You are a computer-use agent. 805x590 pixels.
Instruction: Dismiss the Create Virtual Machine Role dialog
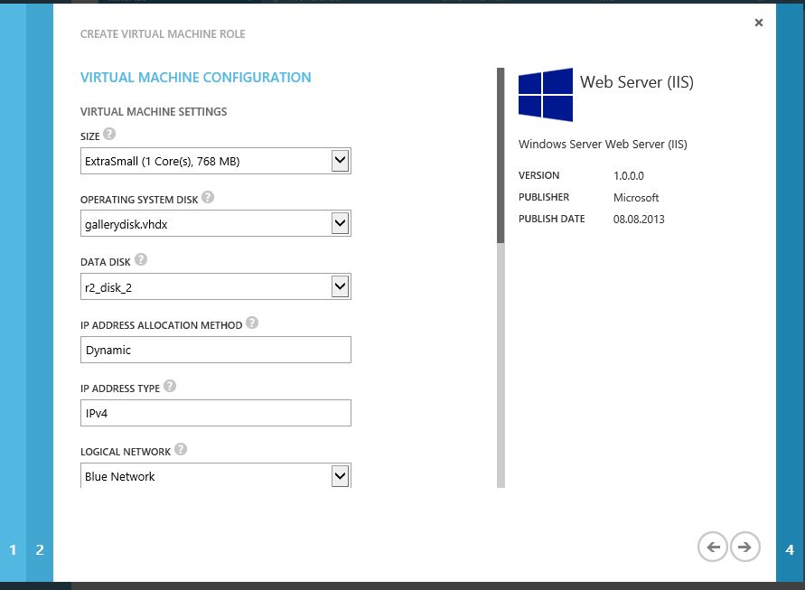coord(759,23)
